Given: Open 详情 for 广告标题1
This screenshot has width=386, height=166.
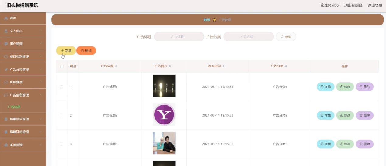Looking at the screenshot, I should point(325,87).
